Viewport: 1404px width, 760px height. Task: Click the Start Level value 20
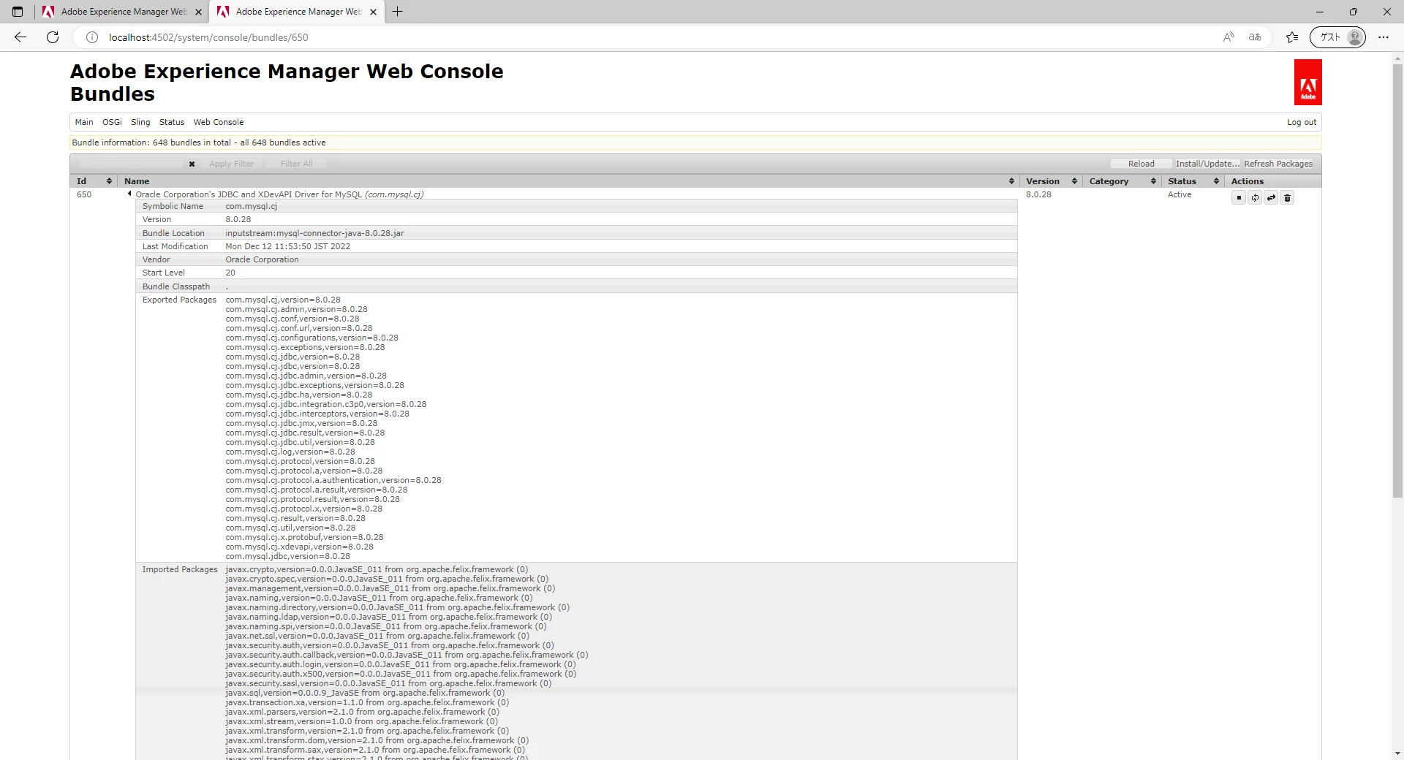click(230, 273)
